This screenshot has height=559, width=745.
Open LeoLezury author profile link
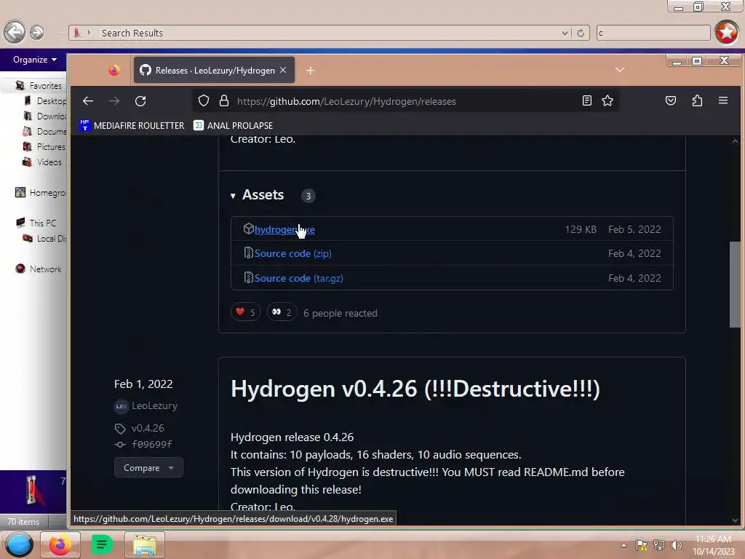click(154, 406)
